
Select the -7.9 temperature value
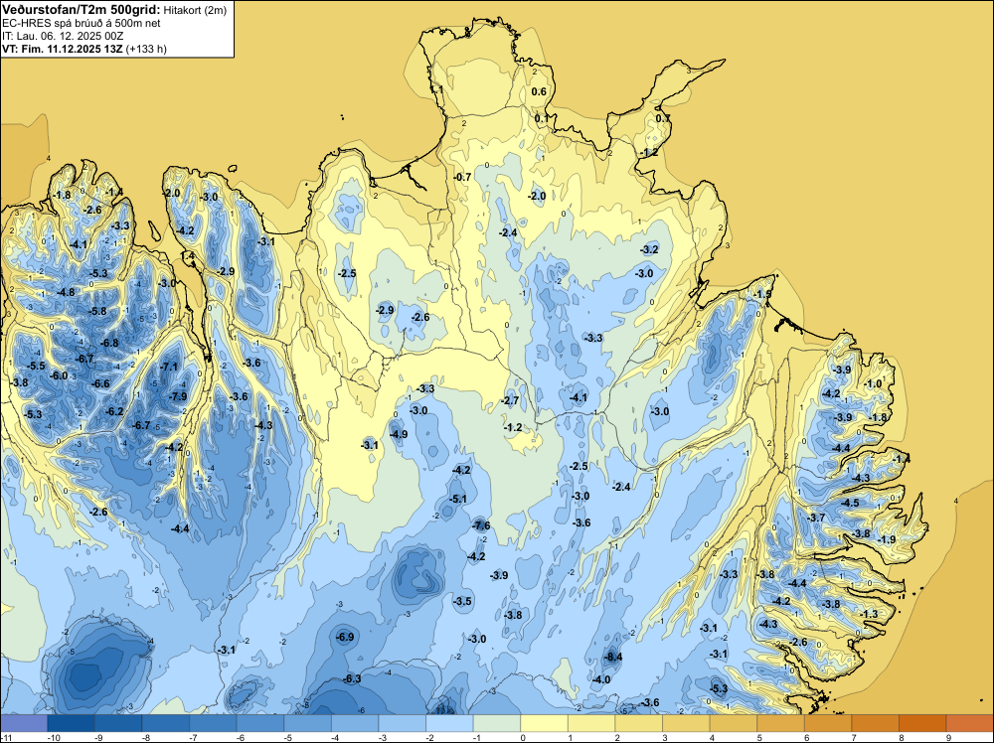[x=179, y=396]
